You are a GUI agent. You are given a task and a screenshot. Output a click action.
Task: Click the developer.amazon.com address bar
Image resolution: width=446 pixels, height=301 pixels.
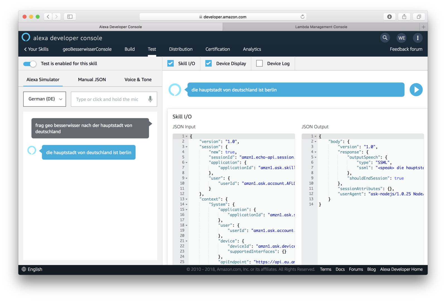(x=223, y=17)
